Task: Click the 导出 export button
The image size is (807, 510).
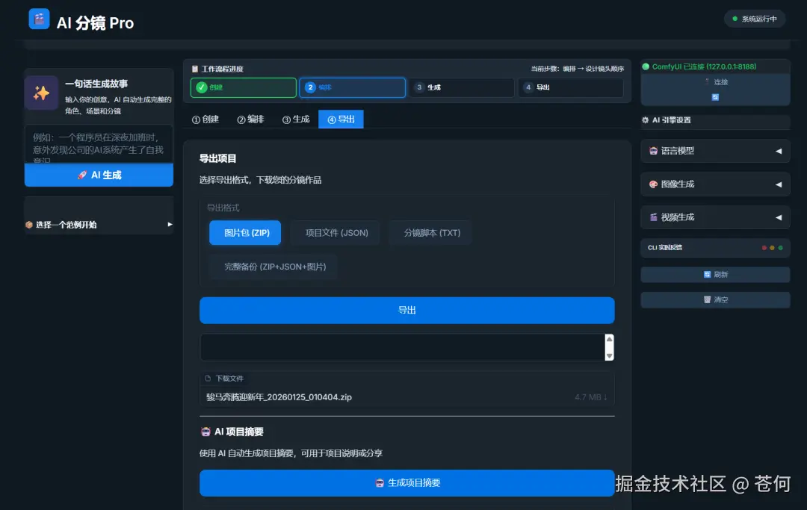Action: pyautogui.click(x=406, y=310)
